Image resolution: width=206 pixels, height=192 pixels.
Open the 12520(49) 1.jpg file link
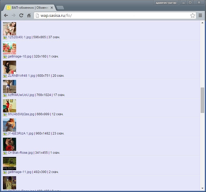[x=19, y=37]
